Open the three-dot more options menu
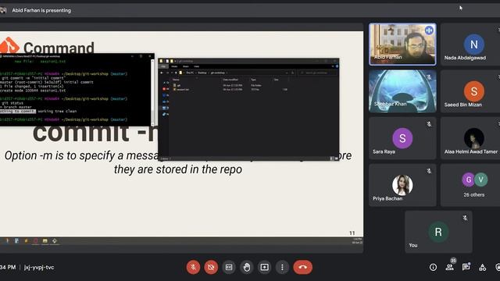Viewport: 500px width, 281px height. click(x=282, y=267)
